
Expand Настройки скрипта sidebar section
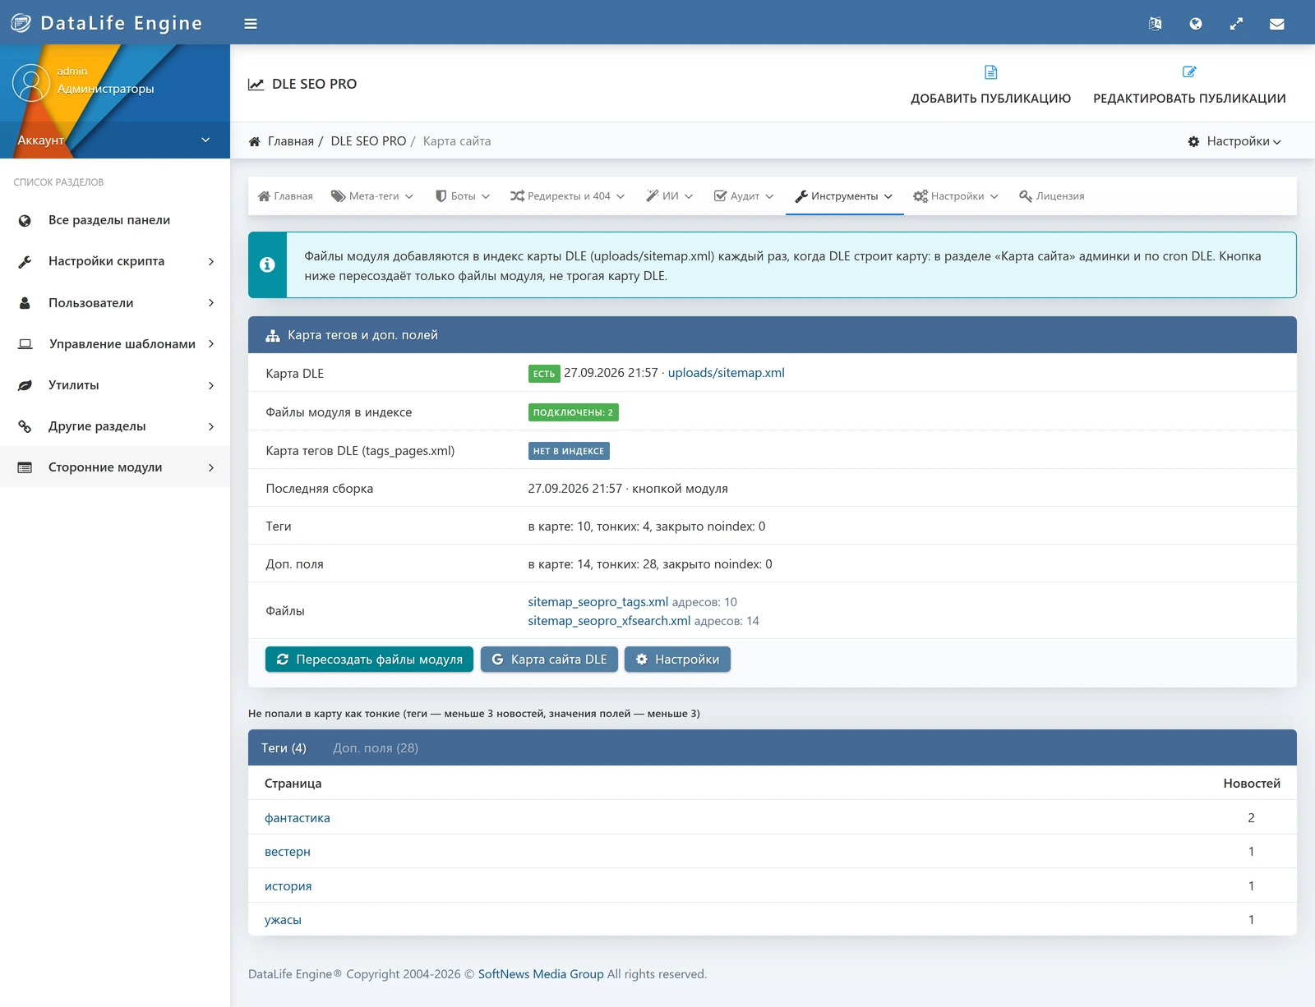pos(115,261)
